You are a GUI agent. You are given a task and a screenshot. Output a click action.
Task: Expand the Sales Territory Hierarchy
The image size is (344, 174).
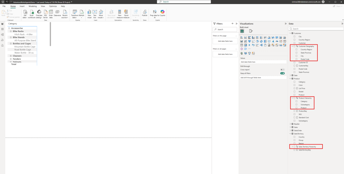(x=292, y=146)
